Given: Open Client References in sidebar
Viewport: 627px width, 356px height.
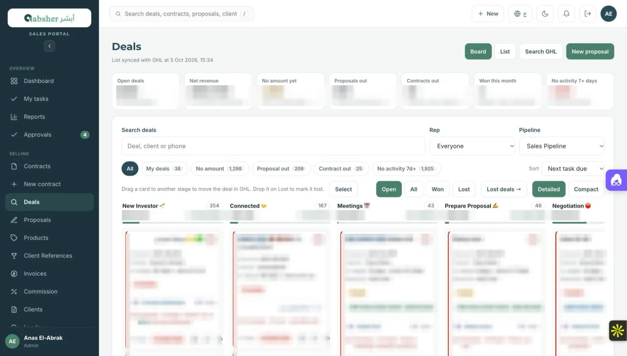Looking at the screenshot, I should point(49,256).
